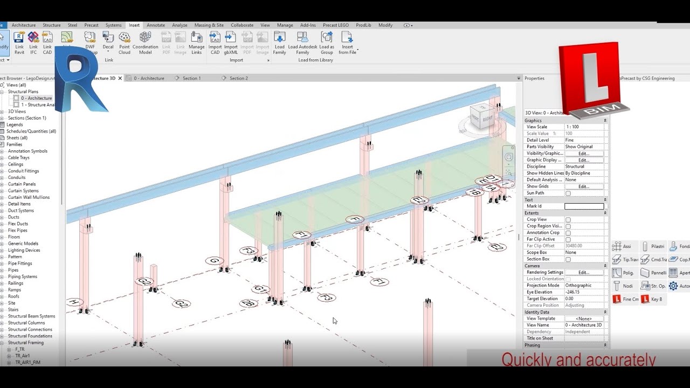Click the Key B button in the Precast palette
The image size is (690, 388).
tap(652, 299)
